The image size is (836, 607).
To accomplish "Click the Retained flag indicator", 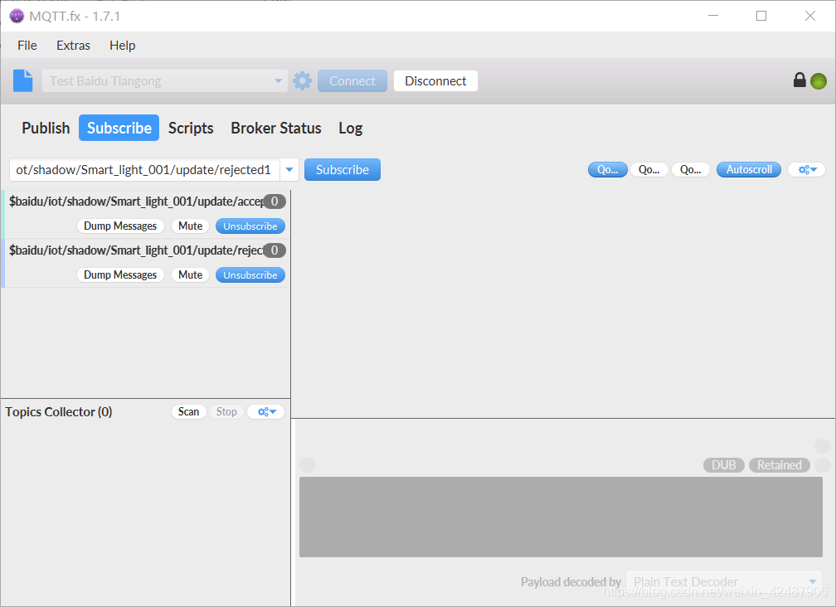I will (779, 465).
